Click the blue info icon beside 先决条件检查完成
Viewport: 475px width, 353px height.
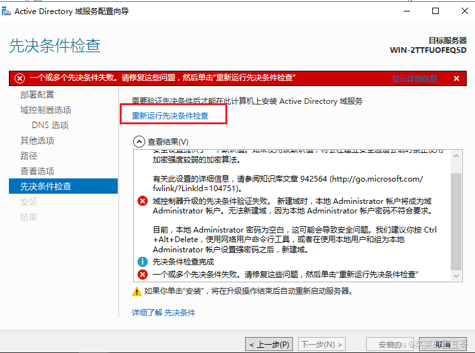(x=143, y=261)
